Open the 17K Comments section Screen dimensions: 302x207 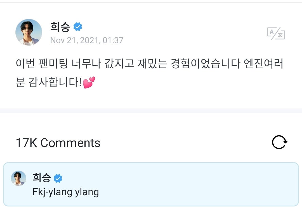[x=58, y=143]
